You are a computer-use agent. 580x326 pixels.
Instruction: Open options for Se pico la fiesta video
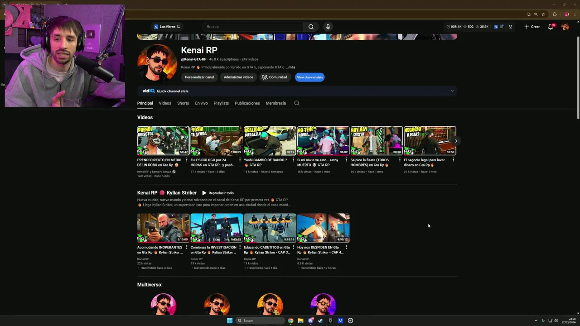pyautogui.click(x=400, y=160)
